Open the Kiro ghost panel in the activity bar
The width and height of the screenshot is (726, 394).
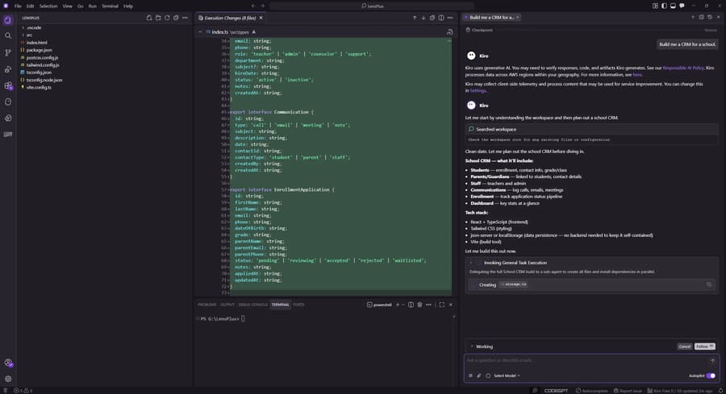tap(8, 102)
